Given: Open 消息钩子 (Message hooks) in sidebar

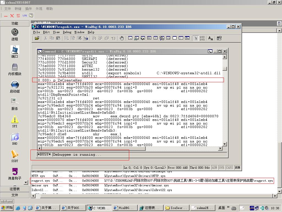Looking at the screenshot, I should (x=15, y=174).
